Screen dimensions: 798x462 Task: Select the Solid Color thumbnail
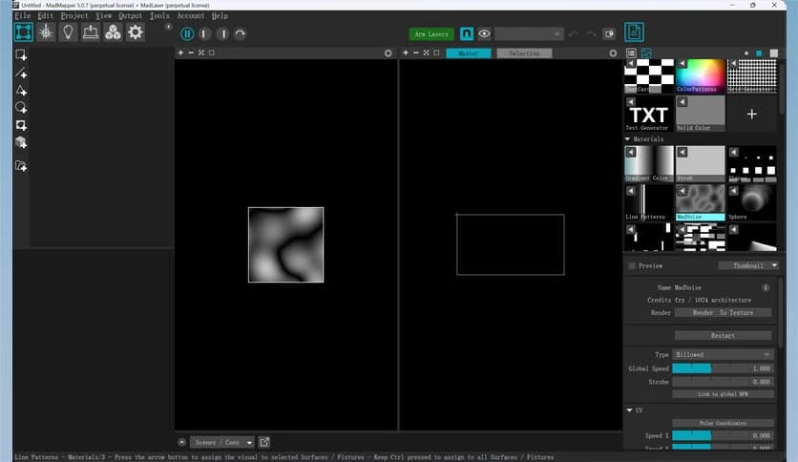(701, 114)
